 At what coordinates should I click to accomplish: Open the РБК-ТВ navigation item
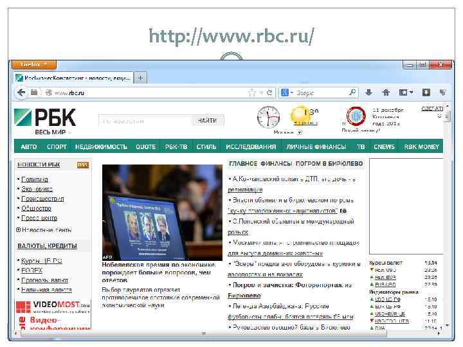click(x=176, y=147)
